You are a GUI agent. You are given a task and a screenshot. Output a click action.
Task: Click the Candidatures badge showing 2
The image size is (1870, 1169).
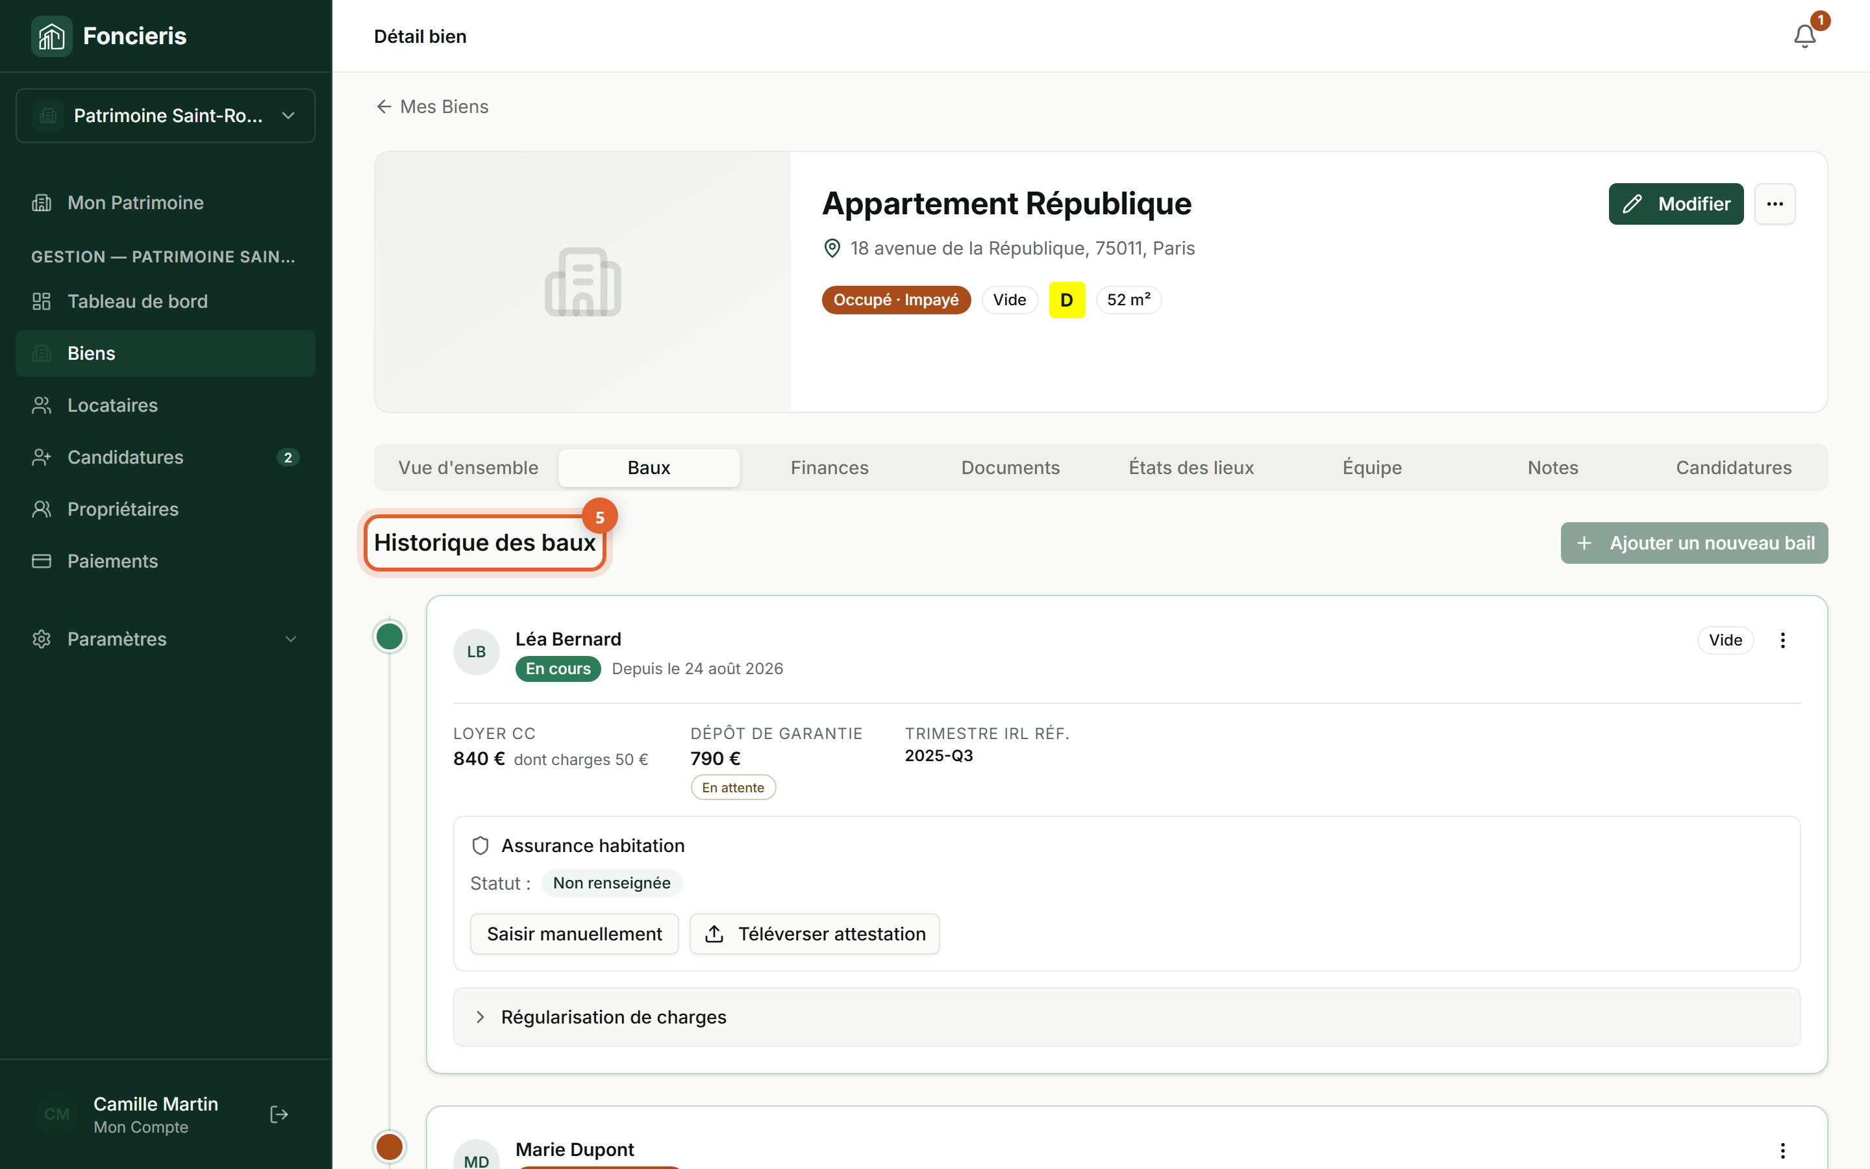(288, 458)
